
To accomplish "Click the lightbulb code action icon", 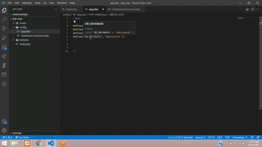I will (75, 22).
